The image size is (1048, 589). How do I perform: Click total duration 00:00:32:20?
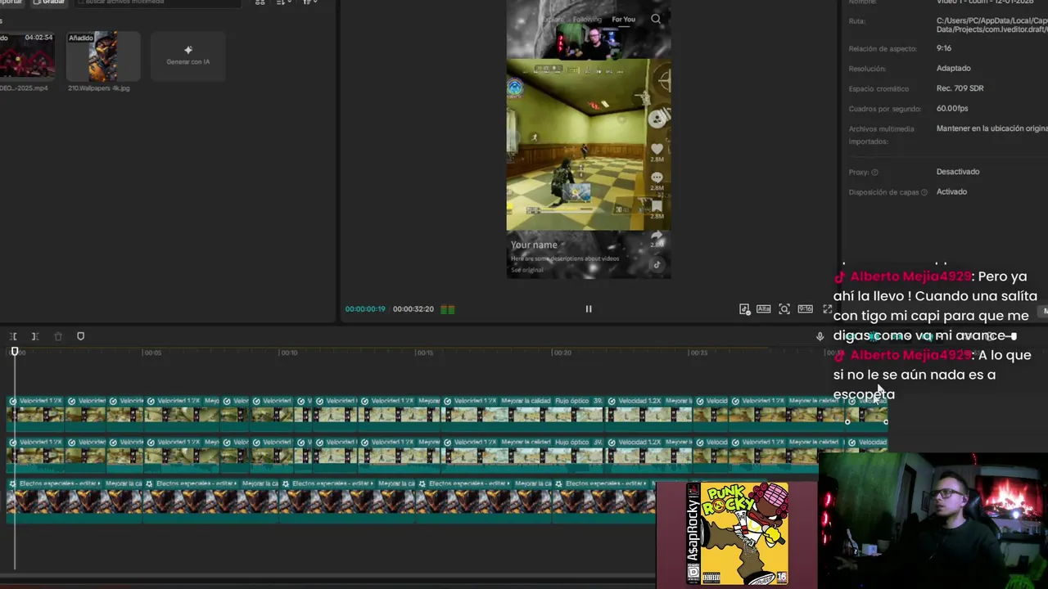click(413, 309)
